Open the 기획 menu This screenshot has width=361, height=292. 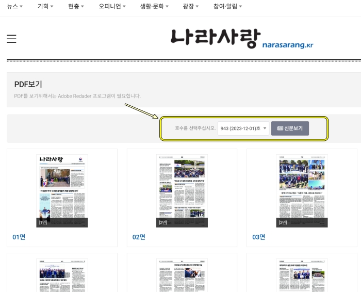pos(45,6)
